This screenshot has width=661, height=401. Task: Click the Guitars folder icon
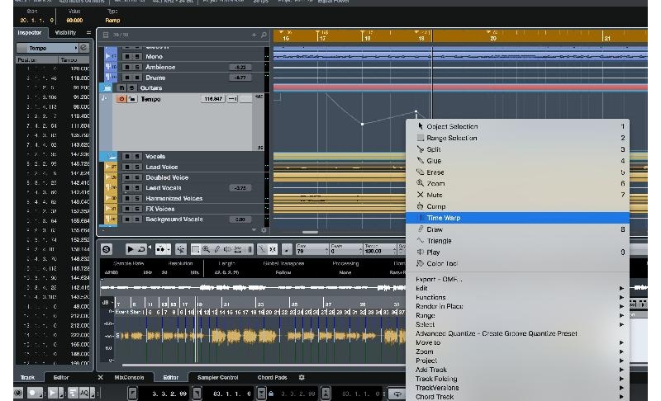point(107,88)
